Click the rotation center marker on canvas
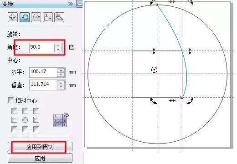The height and width of the screenshot is (164, 237). 154,70
